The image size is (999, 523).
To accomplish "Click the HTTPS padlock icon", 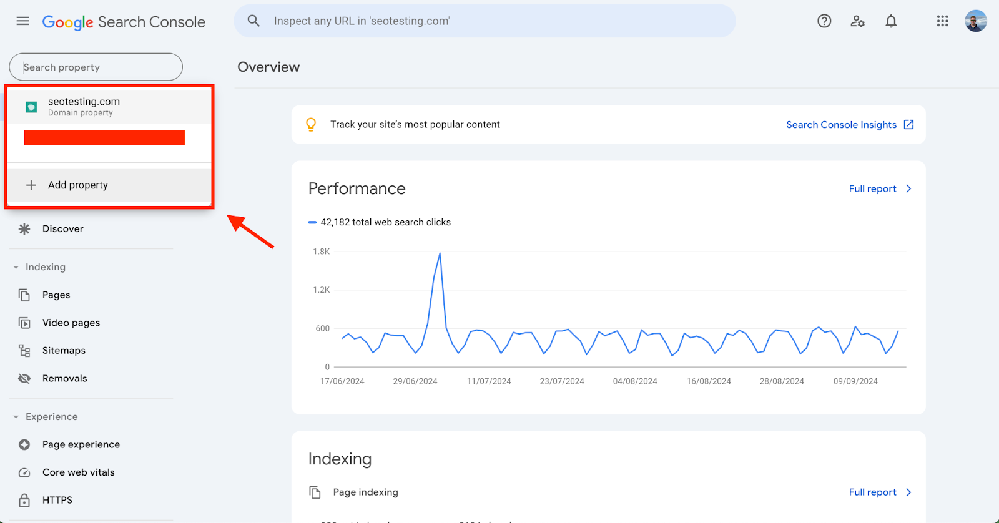I will [x=24, y=500].
